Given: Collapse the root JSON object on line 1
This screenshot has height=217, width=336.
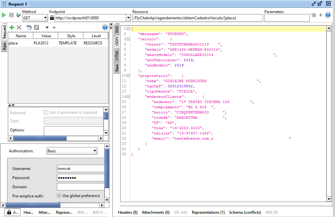Looking at the screenshot, I should 128,28.
